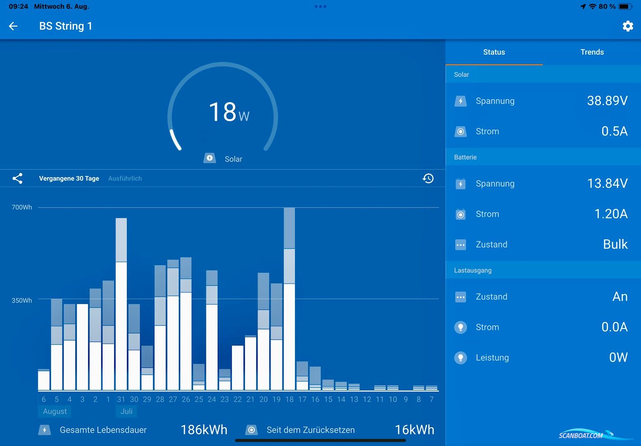The image size is (641, 446).
Task: Select Vergangene 30 Tage view
Action: pyautogui.click(x=69, y=178)
